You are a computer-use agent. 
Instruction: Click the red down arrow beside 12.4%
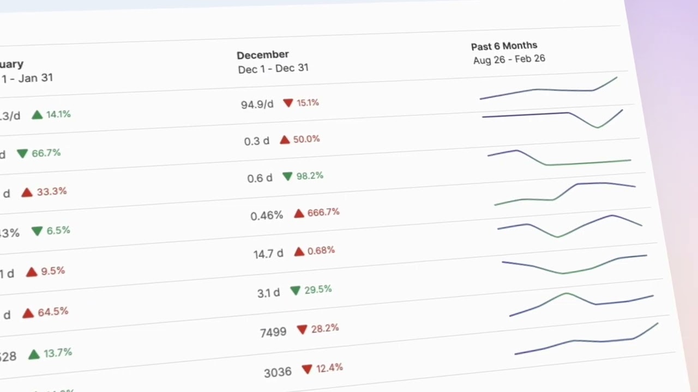(x=307, y=369)
